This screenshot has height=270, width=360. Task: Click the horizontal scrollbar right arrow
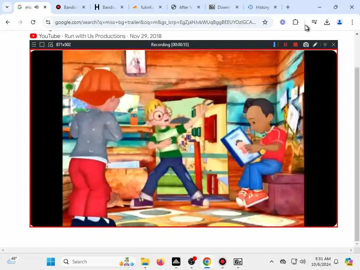point(351,250)
